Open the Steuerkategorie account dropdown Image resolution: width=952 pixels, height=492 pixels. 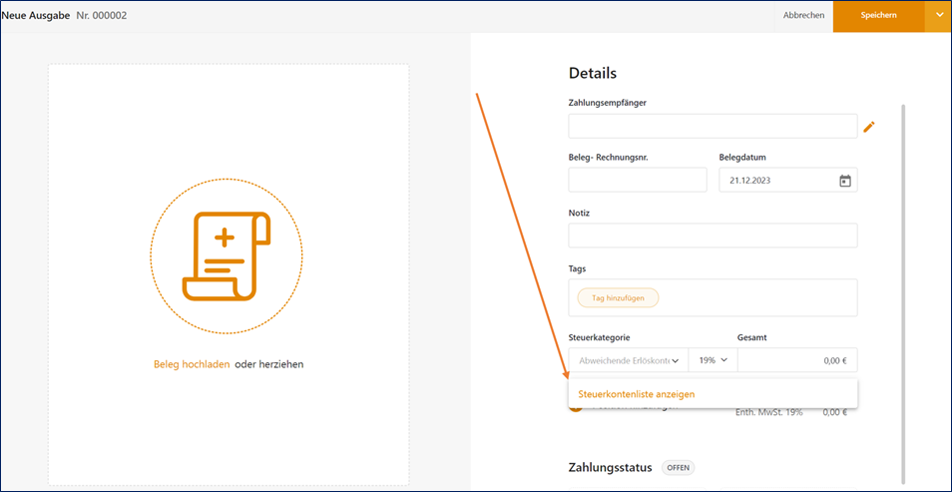pos(629,360)
